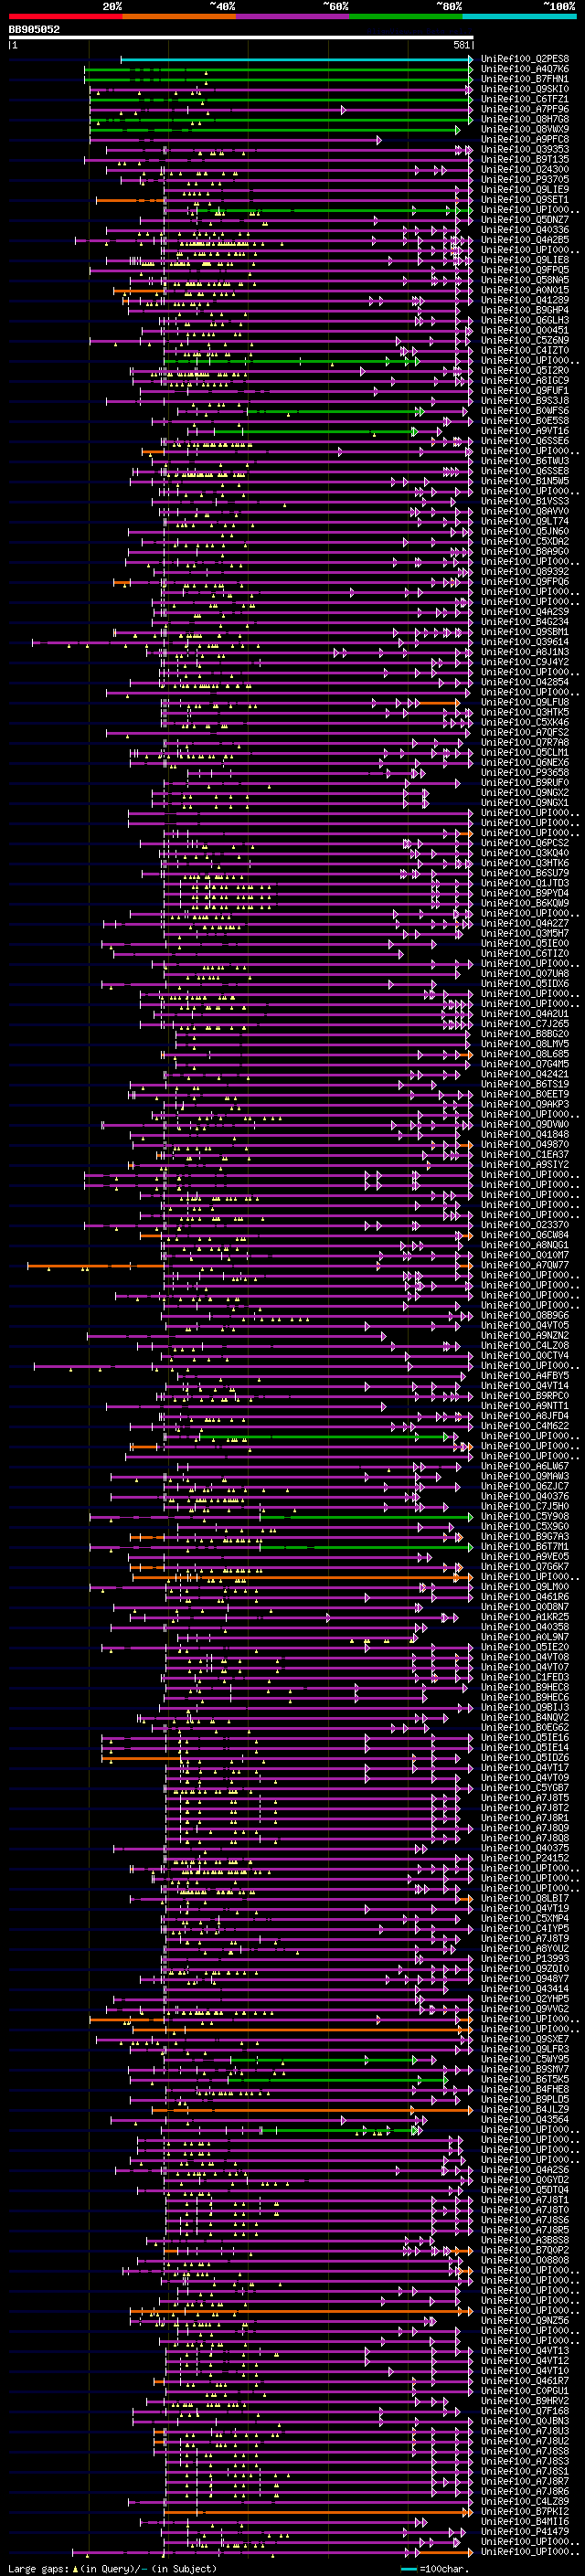Choose hit UniRef100_Q00451
The width and height of the screenshot is (585, 2576).
click(x=525, y=330)
